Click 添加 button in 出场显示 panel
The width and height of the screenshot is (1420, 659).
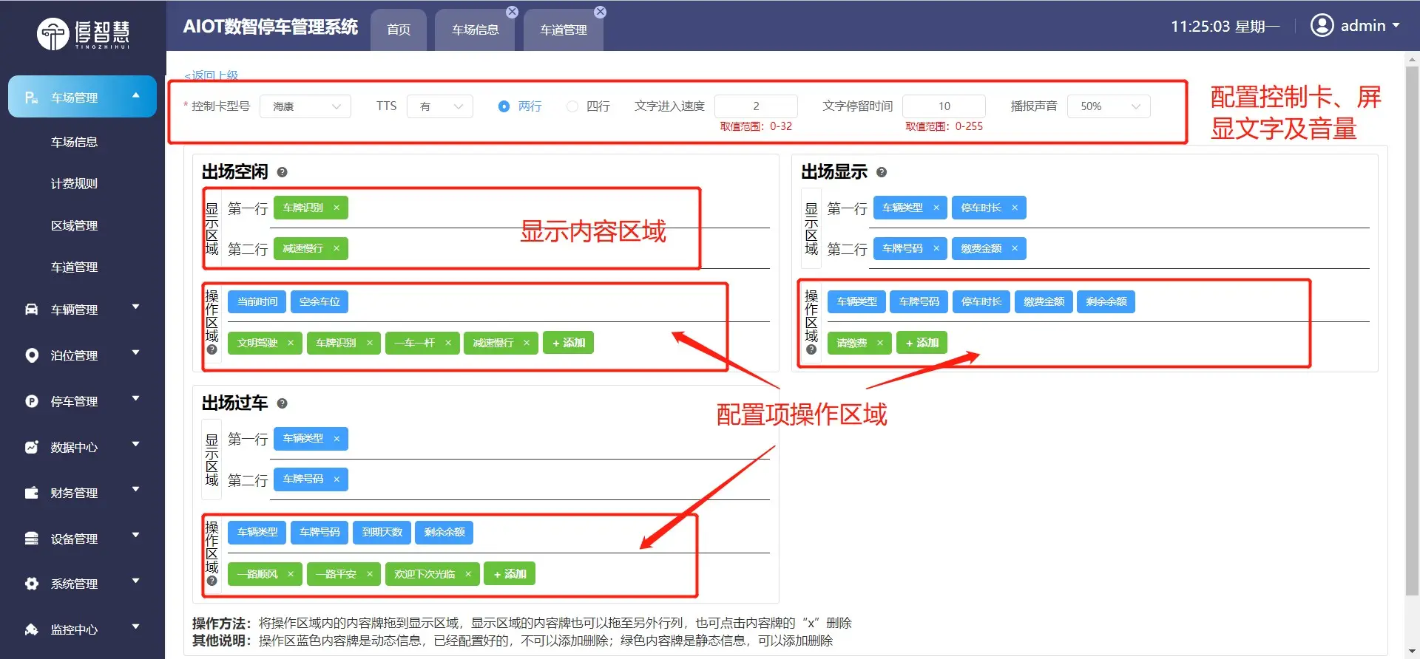[x=922, y=343]
